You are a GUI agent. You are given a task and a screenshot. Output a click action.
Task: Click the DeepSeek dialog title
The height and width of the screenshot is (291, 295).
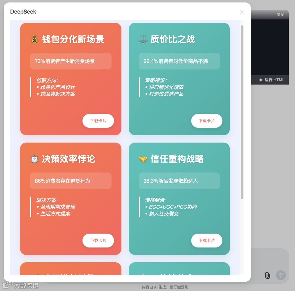(x=23, y=12)
